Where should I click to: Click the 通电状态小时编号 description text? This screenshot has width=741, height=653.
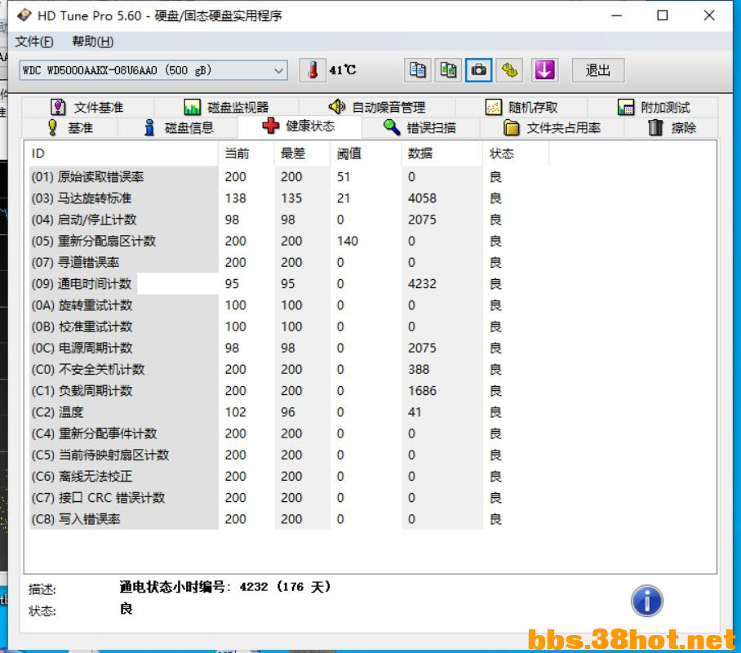(x=225, y=587)
